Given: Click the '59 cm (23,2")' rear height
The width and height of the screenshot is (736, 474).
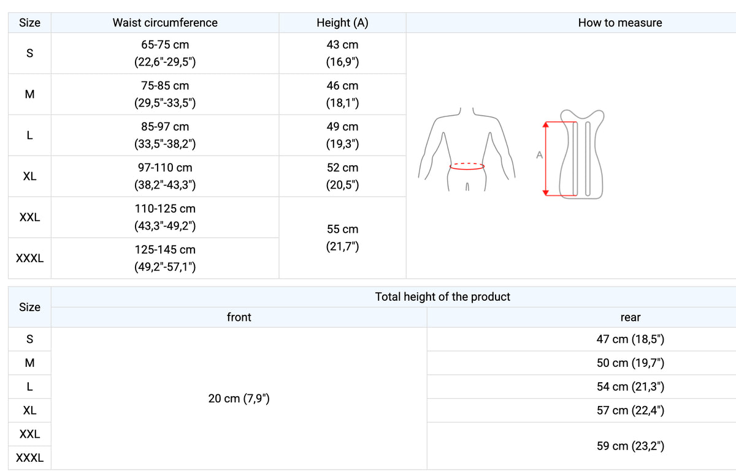Looking at the screenshot, I should tap(631, 446).
